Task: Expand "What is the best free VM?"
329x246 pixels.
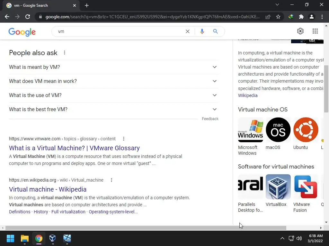Action: click(x=114, y=109)
